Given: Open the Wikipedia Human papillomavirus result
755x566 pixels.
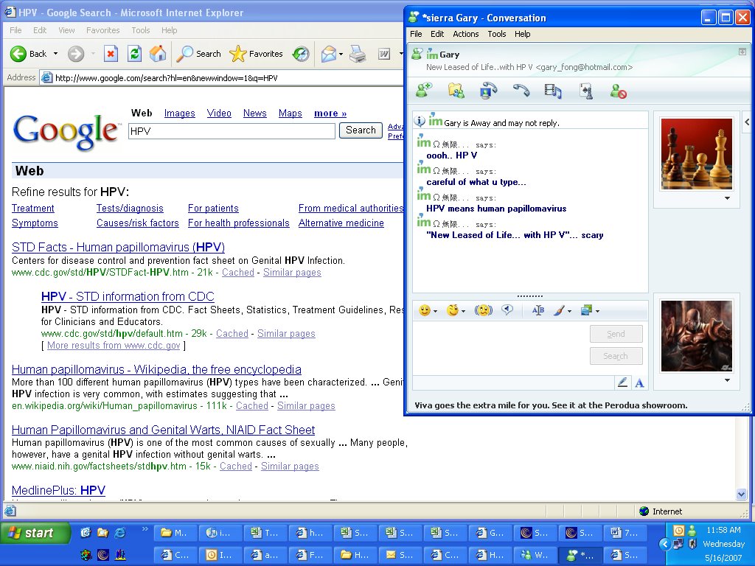Looking at the screenshot, I should tap(156, 370).
